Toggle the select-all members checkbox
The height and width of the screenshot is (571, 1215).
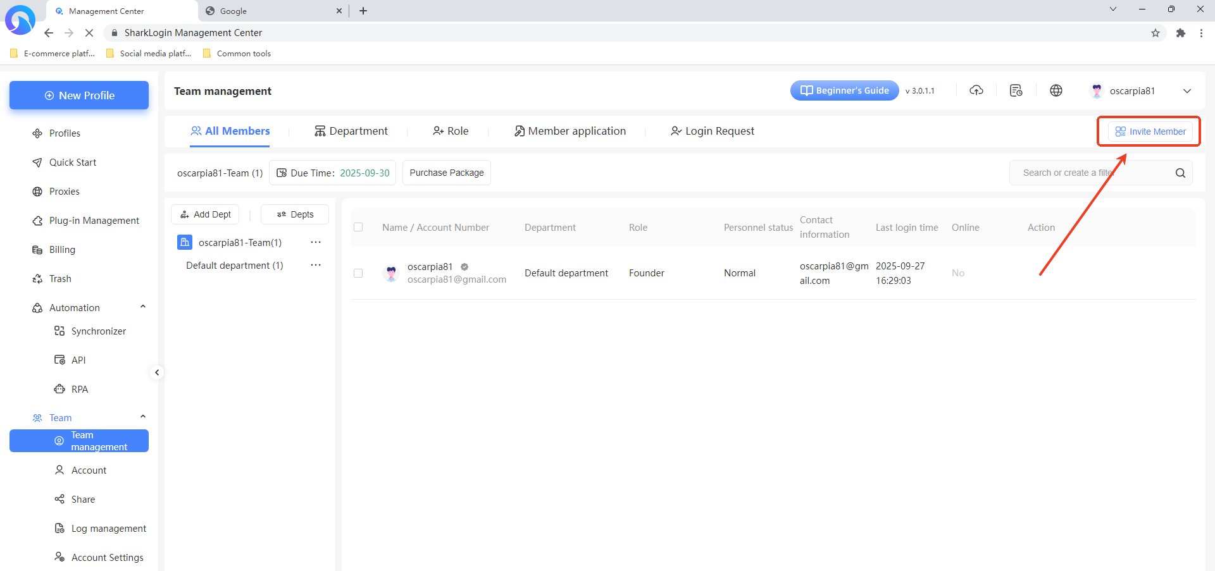(358, 227)
